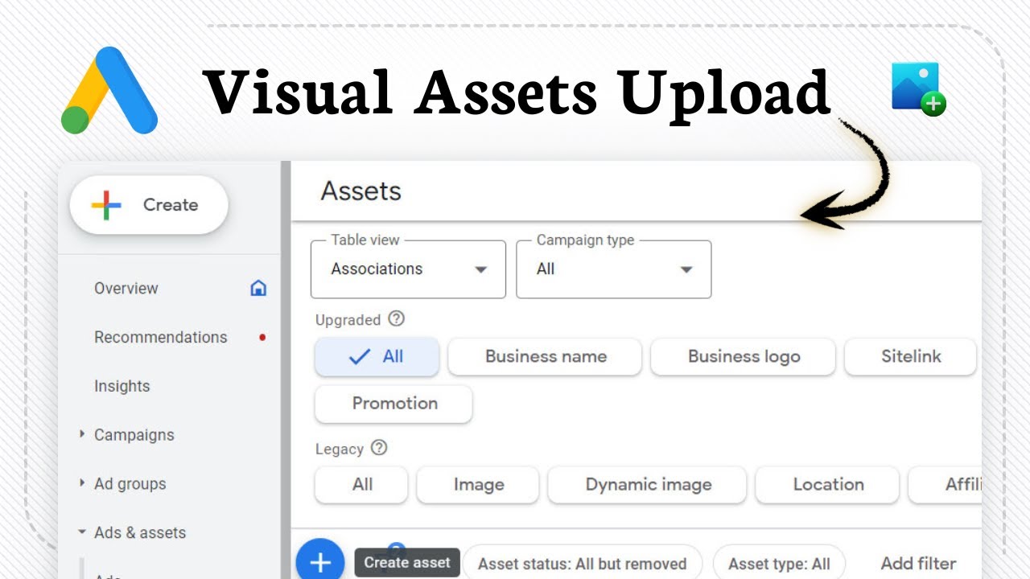Expand the Ad groups menu arrow
Screen dimensions: 1030x579
(82, 483)
